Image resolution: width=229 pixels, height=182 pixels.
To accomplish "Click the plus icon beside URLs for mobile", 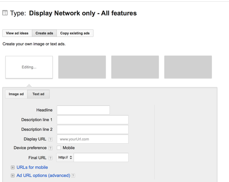I will 13,167.
